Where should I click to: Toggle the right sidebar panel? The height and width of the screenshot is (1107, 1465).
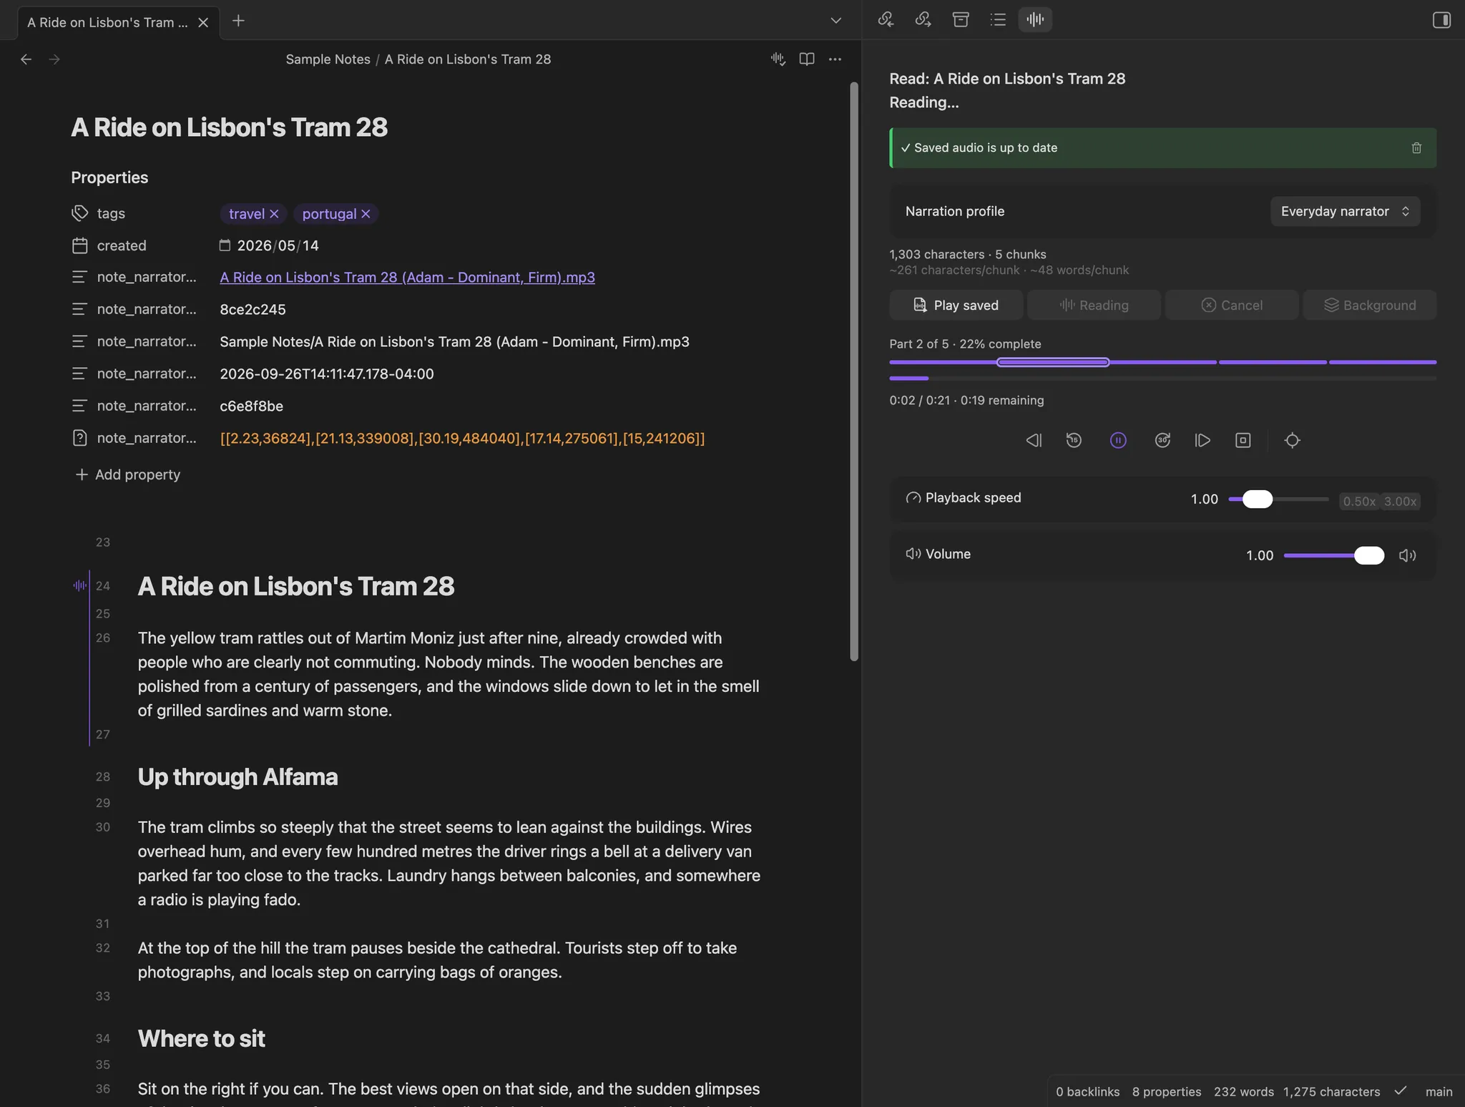tap(1441, 20)
